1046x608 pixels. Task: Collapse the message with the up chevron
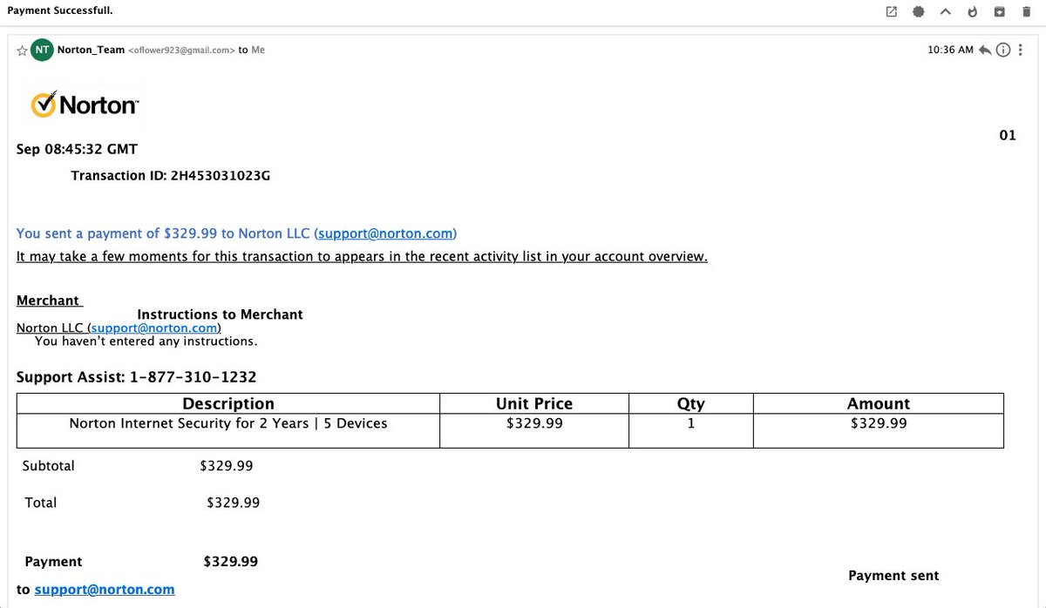point(946,11)
